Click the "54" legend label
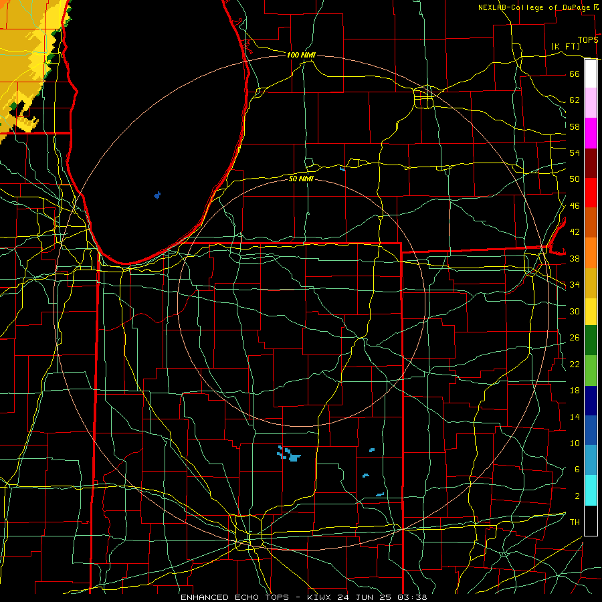602x602 pixels. point(575,153)
